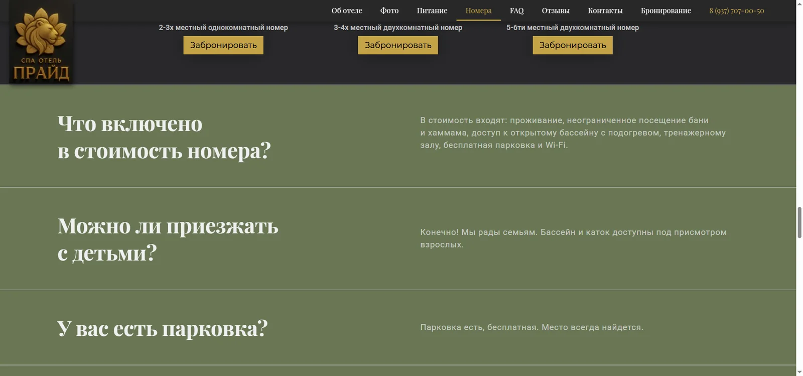Expand question Что включено в стоимость номера?

coord(164,137)
